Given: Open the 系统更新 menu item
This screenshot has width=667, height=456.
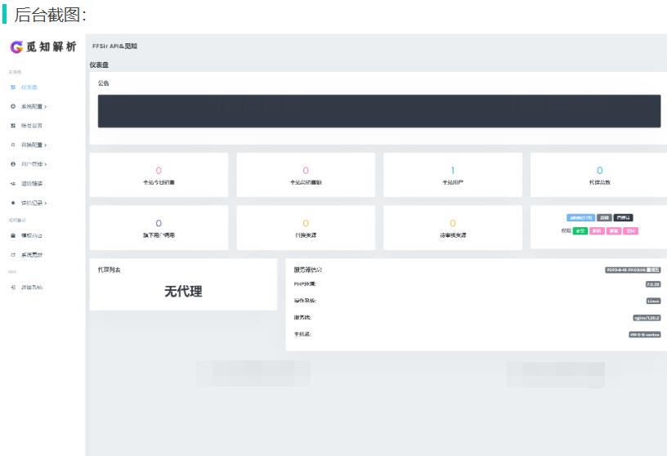Looking at the screenshot, I should (32, 255).
